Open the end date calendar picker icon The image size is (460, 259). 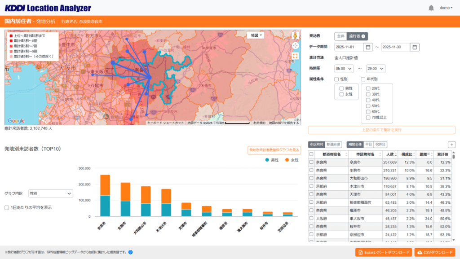(415, 47)
